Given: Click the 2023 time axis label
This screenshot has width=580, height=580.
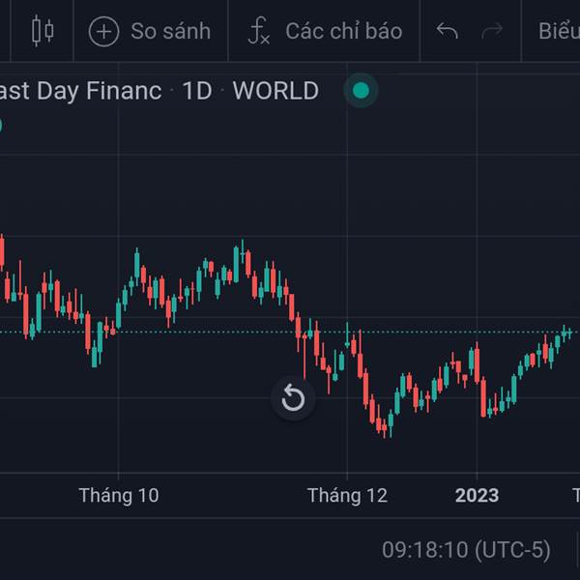Looking at the screenshot, I should click(477, 495).
